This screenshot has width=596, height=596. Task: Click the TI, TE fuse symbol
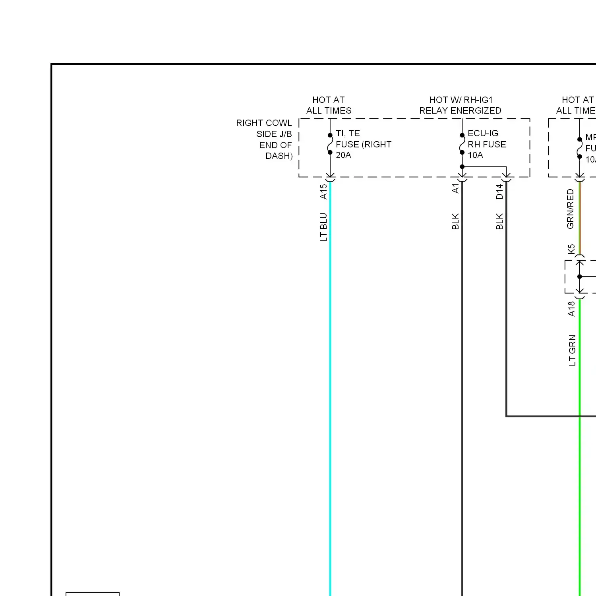coord(330,144)
